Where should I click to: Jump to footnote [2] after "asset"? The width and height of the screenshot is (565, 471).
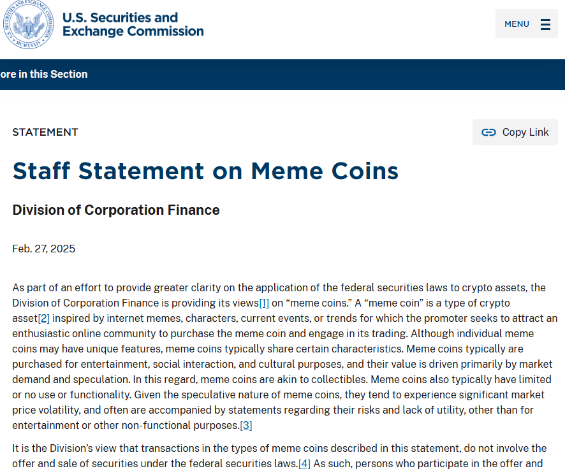click(44, 318)
